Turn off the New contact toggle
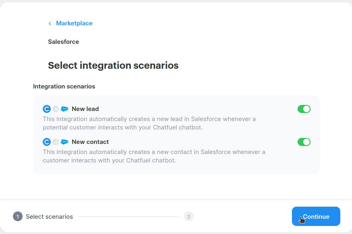 304,142
